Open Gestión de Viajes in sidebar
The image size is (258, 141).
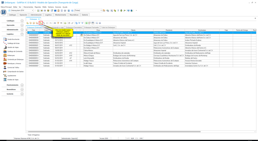[x=13, y=47]
